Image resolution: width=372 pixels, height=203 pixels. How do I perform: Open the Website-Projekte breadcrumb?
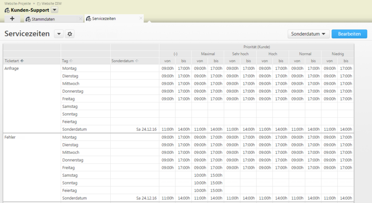pyautogui.click(x=18, y=4)
